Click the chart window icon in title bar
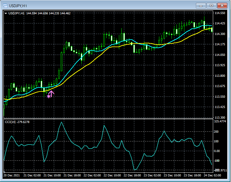 tap(5, 6)
